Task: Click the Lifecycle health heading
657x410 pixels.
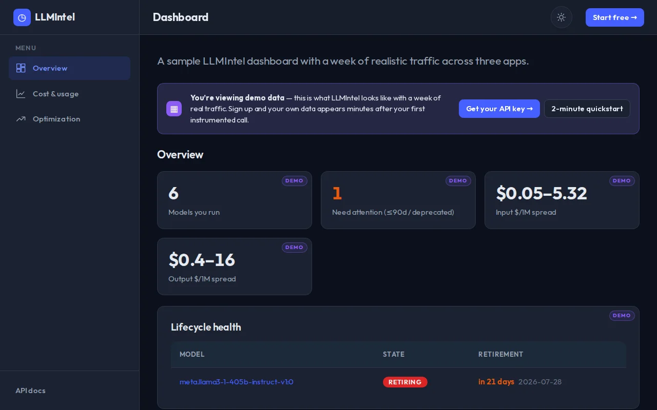Action: [206, 327]
